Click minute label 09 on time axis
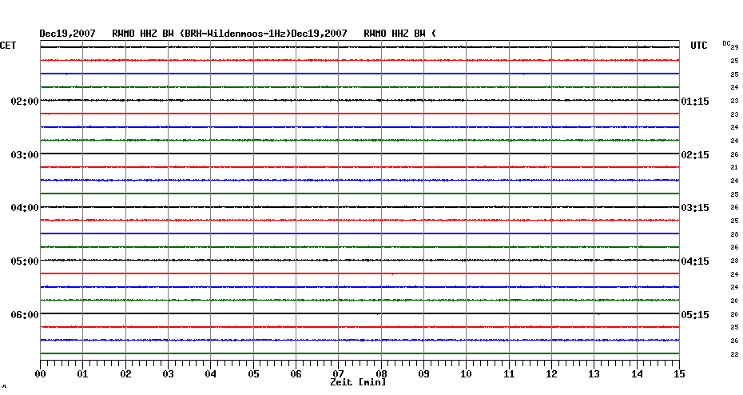The width and height of the screenshot is (743, 395). click(x=423, y=374)
